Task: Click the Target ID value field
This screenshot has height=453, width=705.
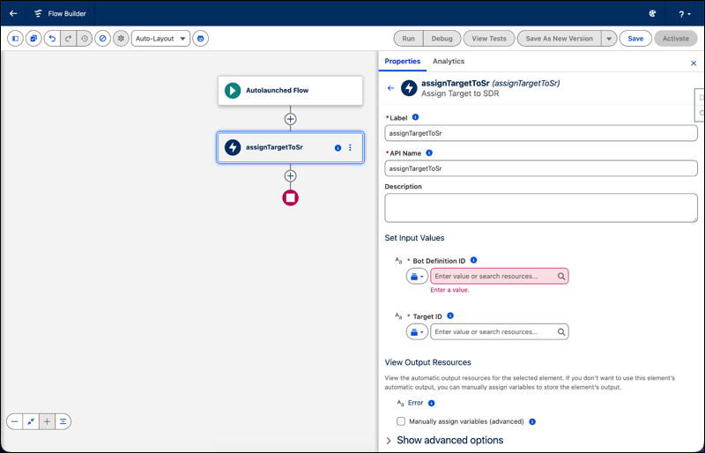Action: 499,332
